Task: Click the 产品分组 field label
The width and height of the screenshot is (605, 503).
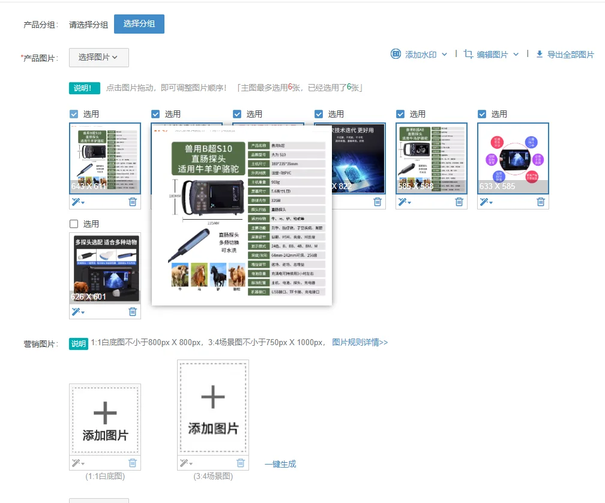Action: pyautogui.click(x=41, y=25)
